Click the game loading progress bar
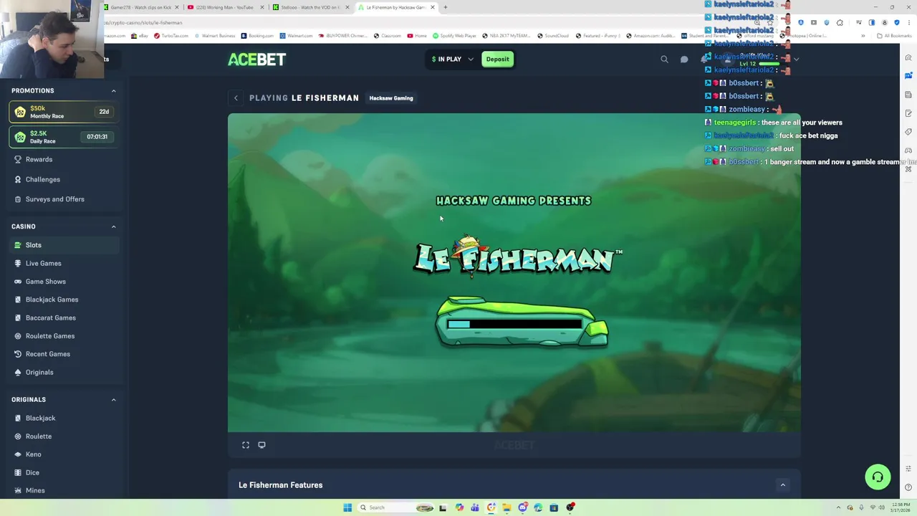 coord(514,324)
